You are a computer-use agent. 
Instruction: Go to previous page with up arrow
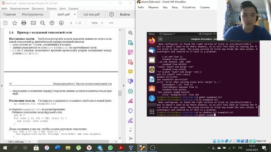[52, 23]
